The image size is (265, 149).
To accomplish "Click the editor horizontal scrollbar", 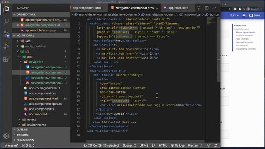I will coord(145,141).
